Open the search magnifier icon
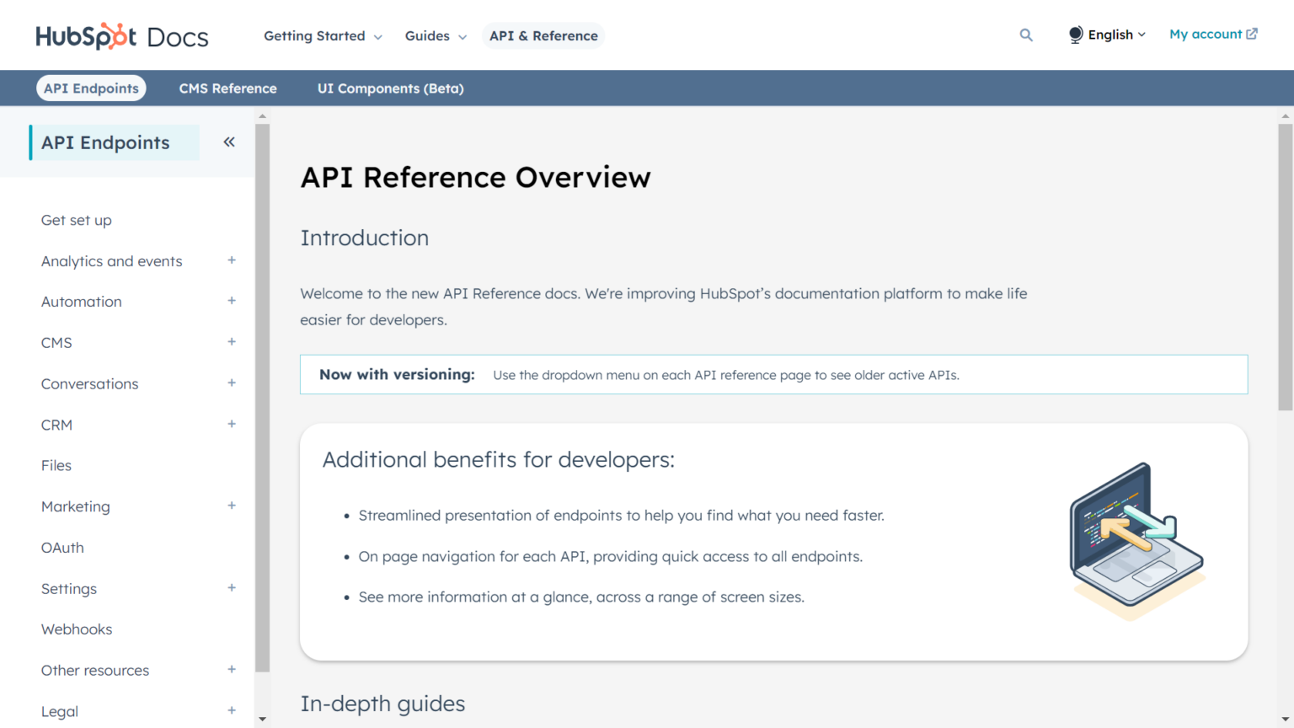This screenshot has height=728, width=1294. 1026,35
